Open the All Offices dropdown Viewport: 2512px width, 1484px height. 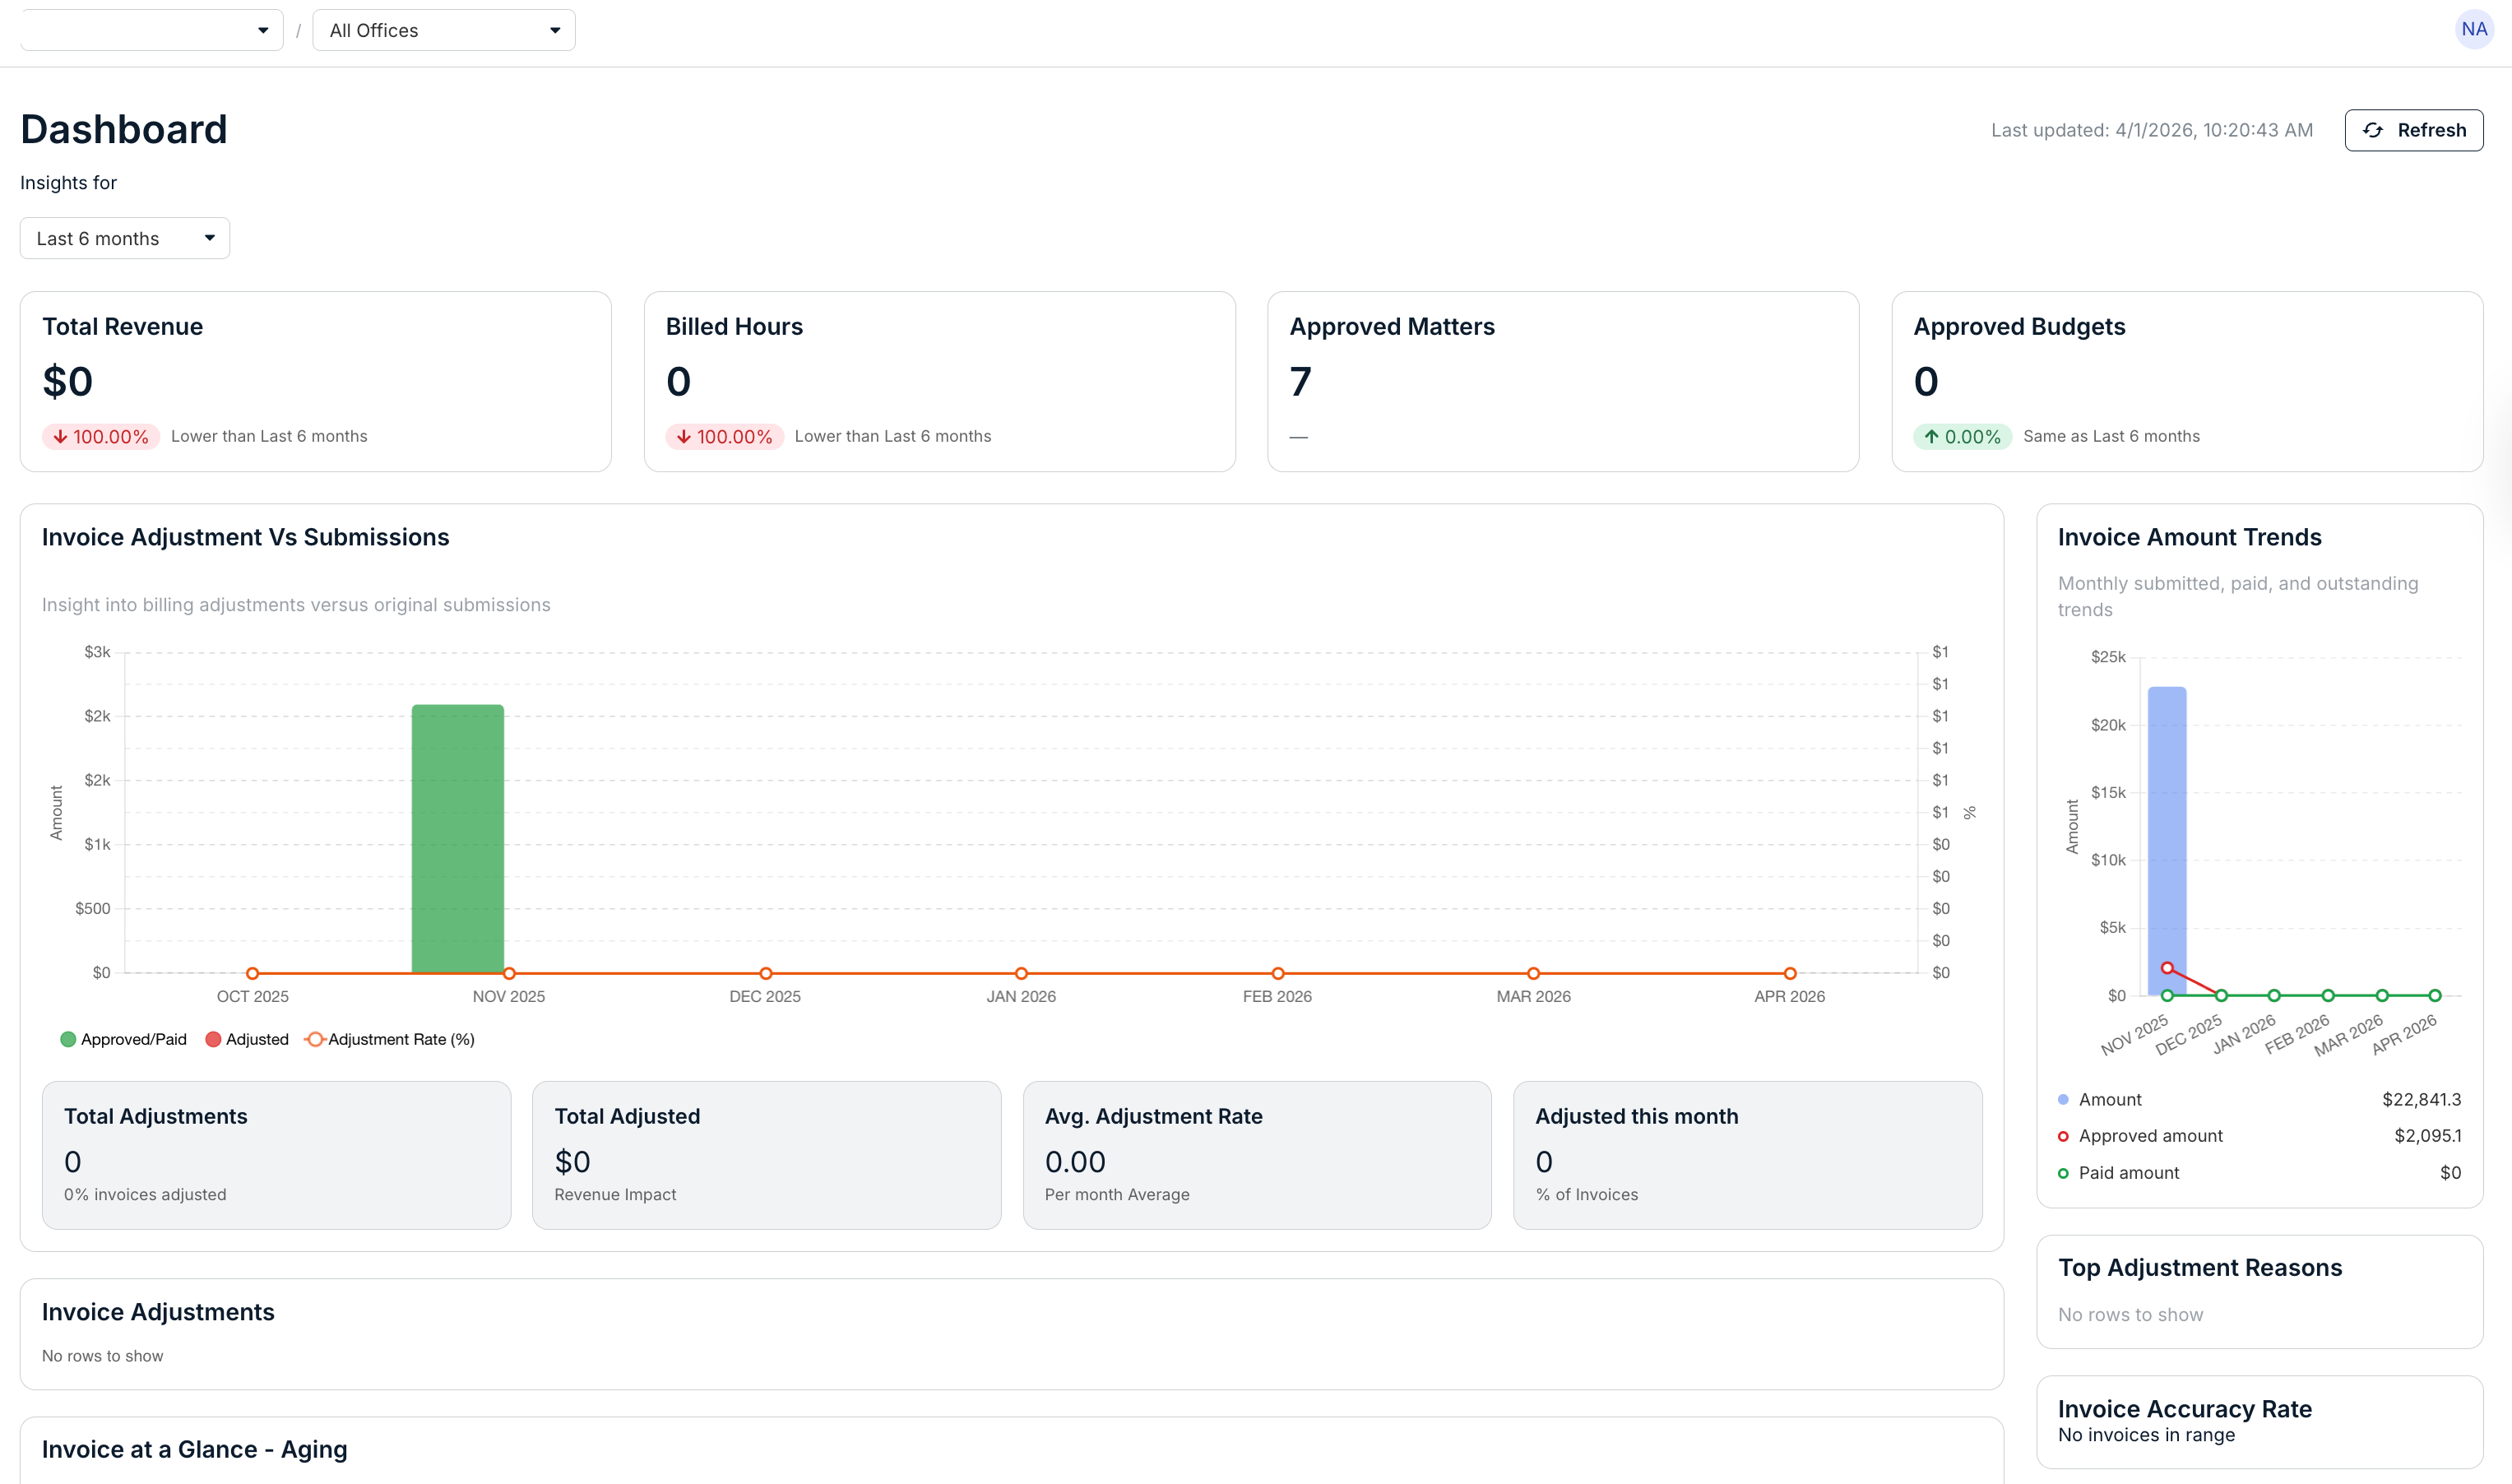click(444, 30)
